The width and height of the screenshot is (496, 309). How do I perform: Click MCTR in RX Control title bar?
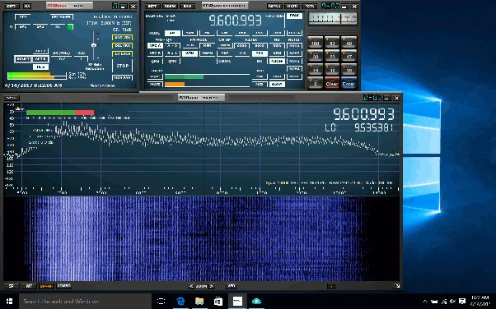point(292,6)
